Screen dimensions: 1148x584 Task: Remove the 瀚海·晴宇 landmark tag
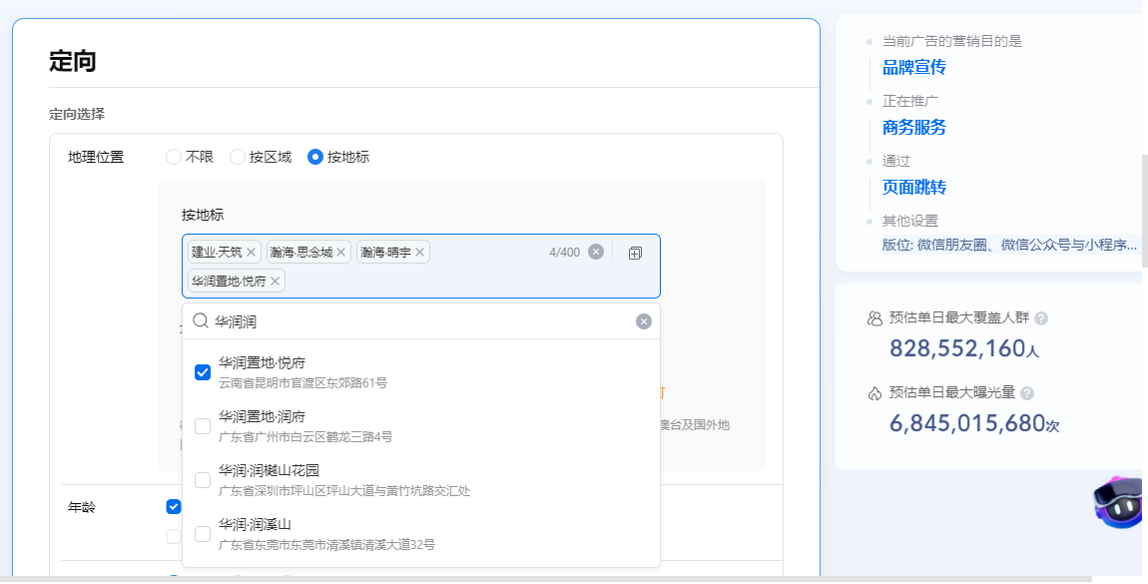coord(420,253)
